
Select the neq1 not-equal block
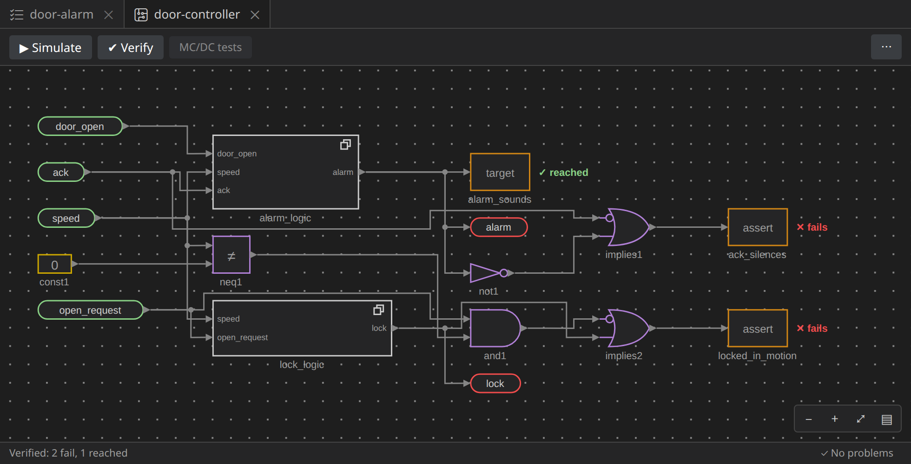[231, 255]
